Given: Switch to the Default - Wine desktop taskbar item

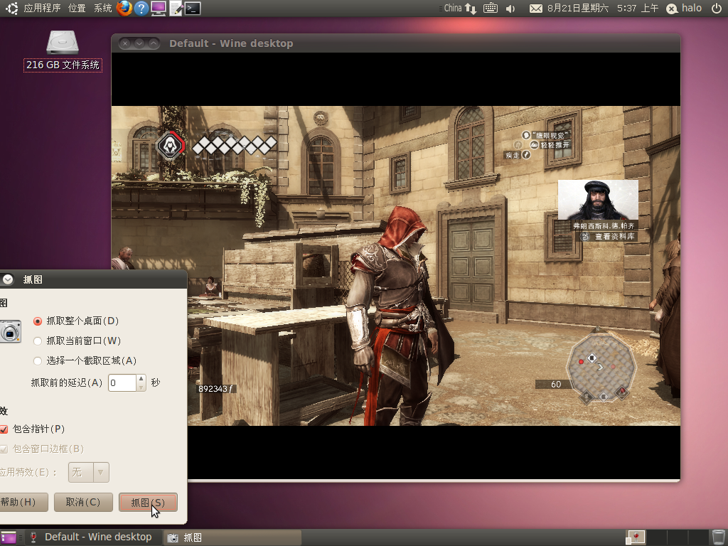Looking at the screenshot, I should (93, 537).
